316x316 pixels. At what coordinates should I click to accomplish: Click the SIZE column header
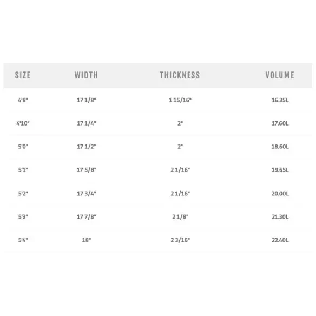pos(23,75)
